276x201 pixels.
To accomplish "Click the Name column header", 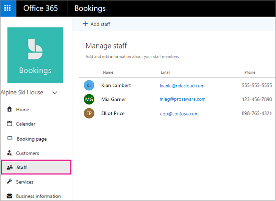I will (x=108, y=72).
